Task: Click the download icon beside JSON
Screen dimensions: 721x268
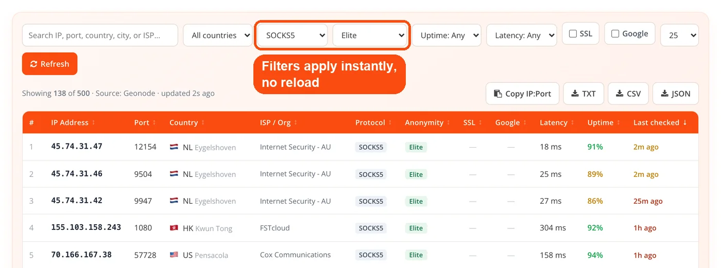Action: click(x=664, y=94)
